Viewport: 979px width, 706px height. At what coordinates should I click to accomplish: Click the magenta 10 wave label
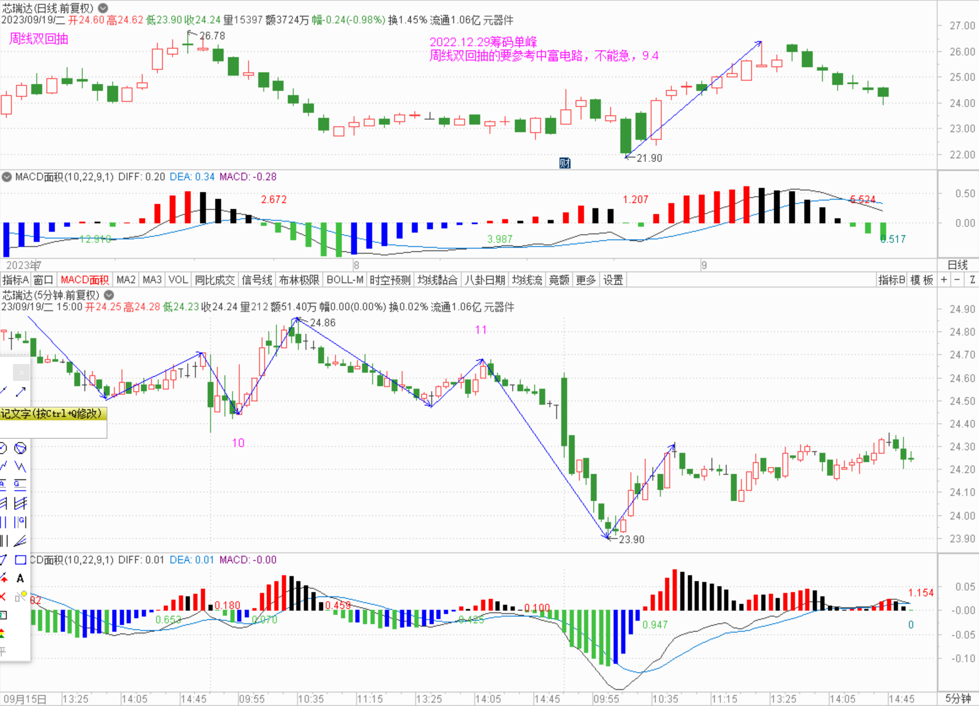(238, 443)
